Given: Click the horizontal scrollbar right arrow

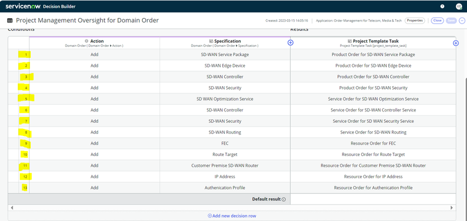Looking at the screenshot, I should click(x=451, y=208).
